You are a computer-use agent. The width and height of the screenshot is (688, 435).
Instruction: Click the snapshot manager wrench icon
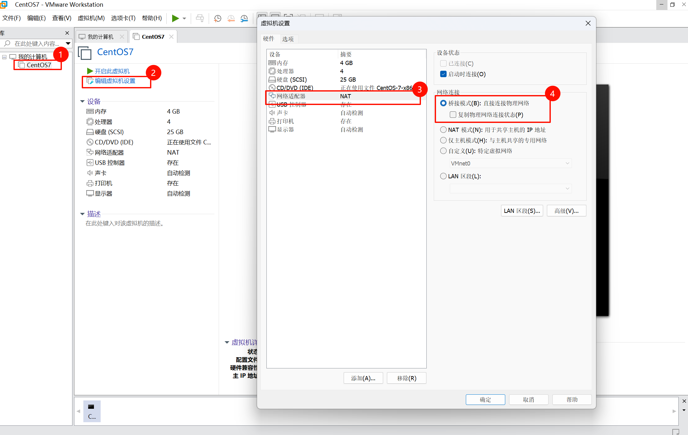coord(244,18)
